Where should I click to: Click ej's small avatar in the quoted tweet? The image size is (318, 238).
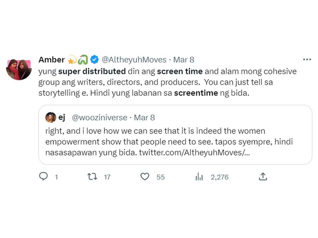[51, 118]
